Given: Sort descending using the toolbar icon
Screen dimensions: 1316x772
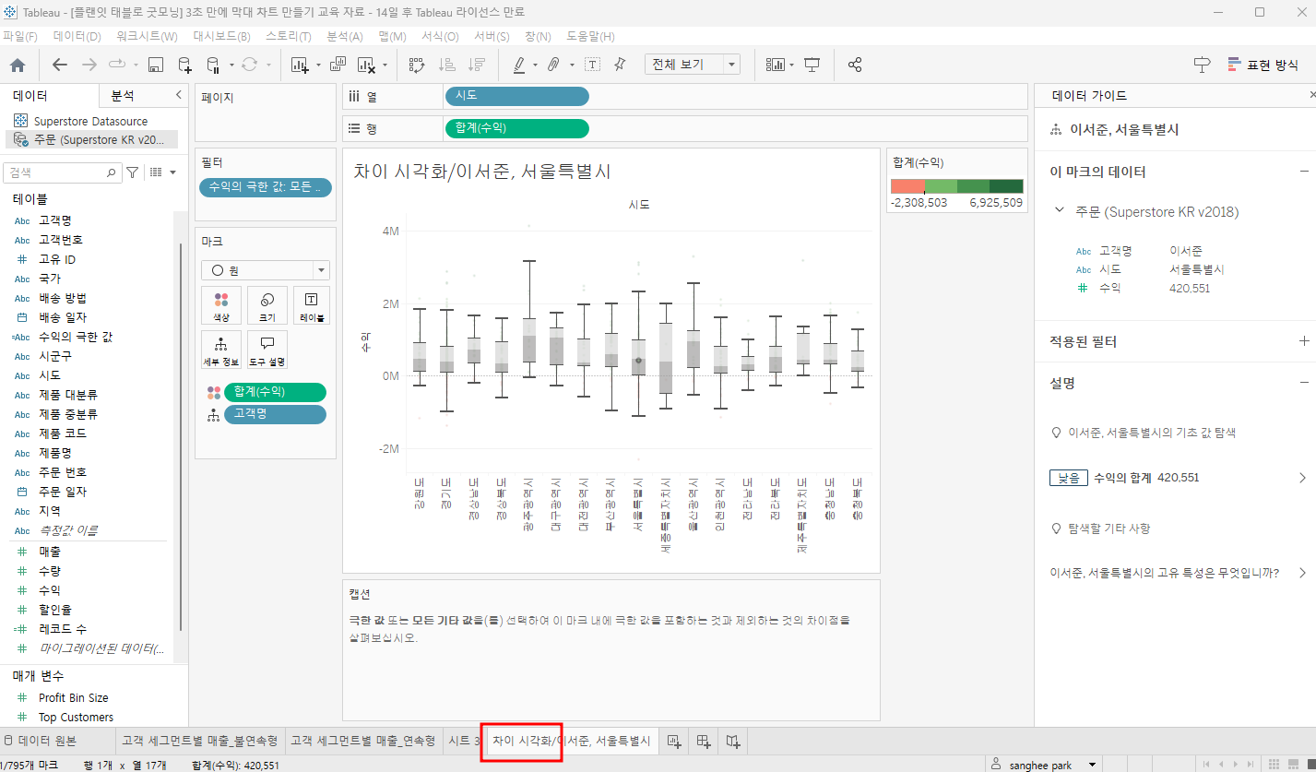Looking at the screenshot, I should coord(476,65).
